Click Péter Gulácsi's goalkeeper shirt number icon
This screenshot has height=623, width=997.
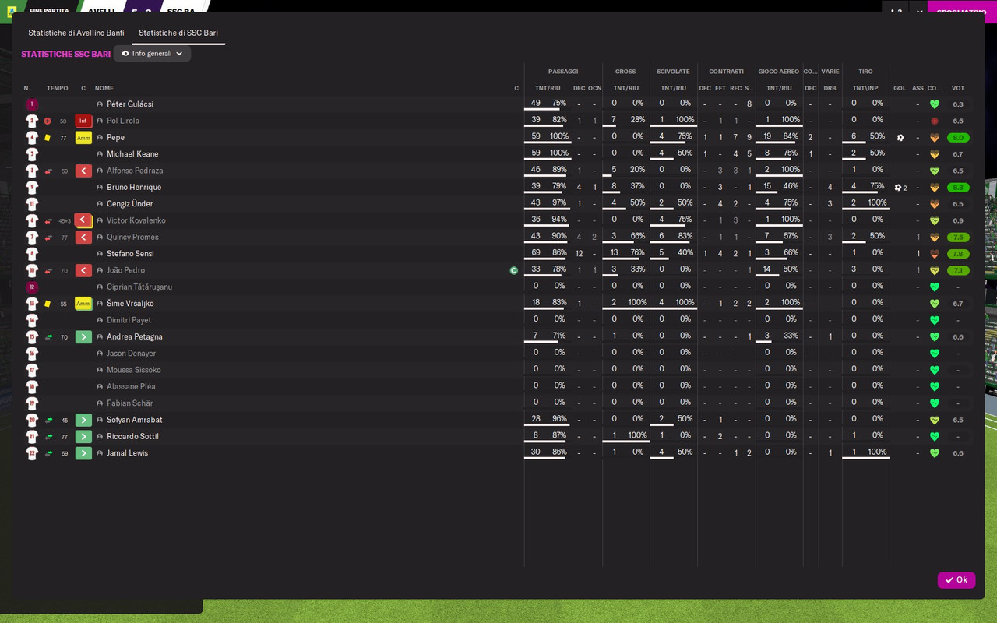(x=31, y=104)
